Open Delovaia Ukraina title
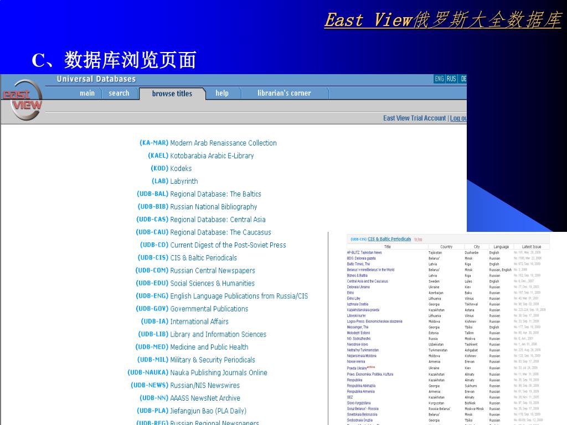567x425 pixels. (358, 287)
